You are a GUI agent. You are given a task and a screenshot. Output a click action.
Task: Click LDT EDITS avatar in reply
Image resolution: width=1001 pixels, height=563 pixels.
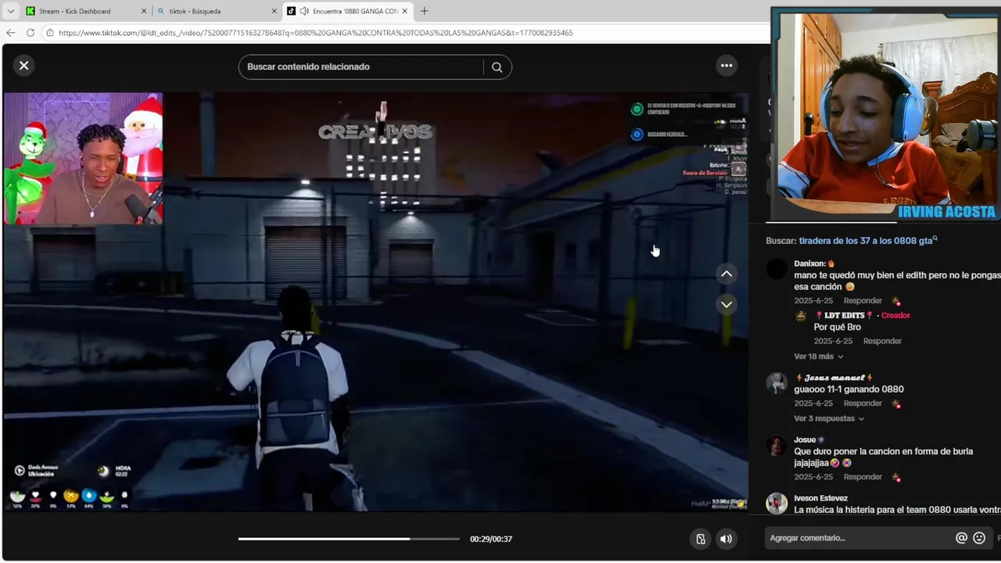801,316
